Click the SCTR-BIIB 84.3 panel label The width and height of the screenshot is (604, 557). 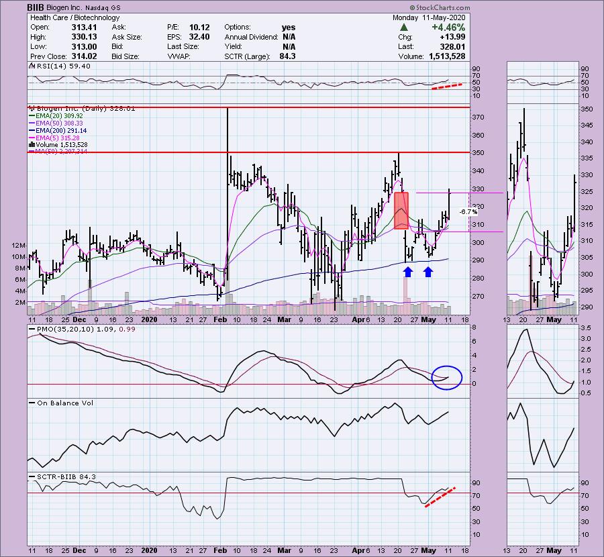point(62,477)
